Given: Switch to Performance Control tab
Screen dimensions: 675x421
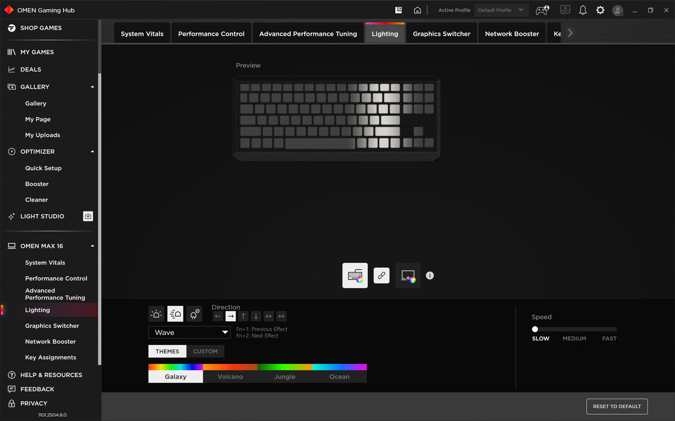Looking at the screenshot, I should pyautogui.click(x=211, y=33).
